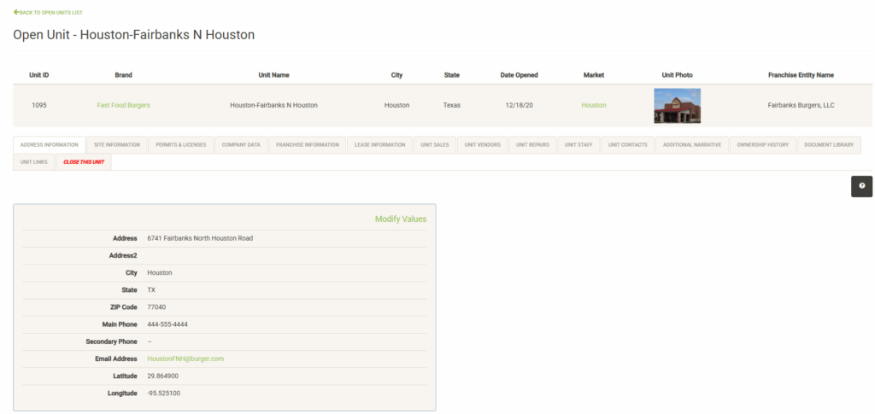Show the Unit Staff tab
The image size is (875, 414).
point(578,145)
